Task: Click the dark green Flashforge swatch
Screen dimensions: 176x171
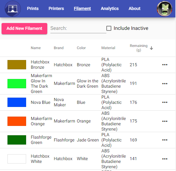Action: 17,140
